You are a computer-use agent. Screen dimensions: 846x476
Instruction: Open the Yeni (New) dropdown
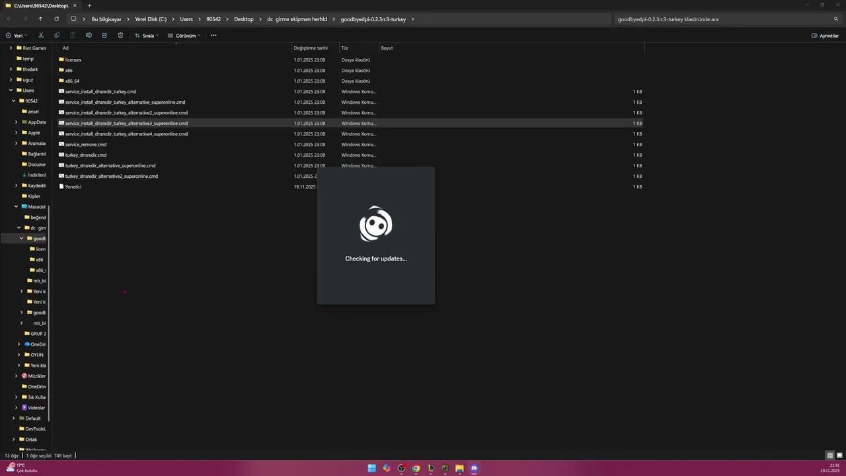pyautogui.click(x=17, y=35)
